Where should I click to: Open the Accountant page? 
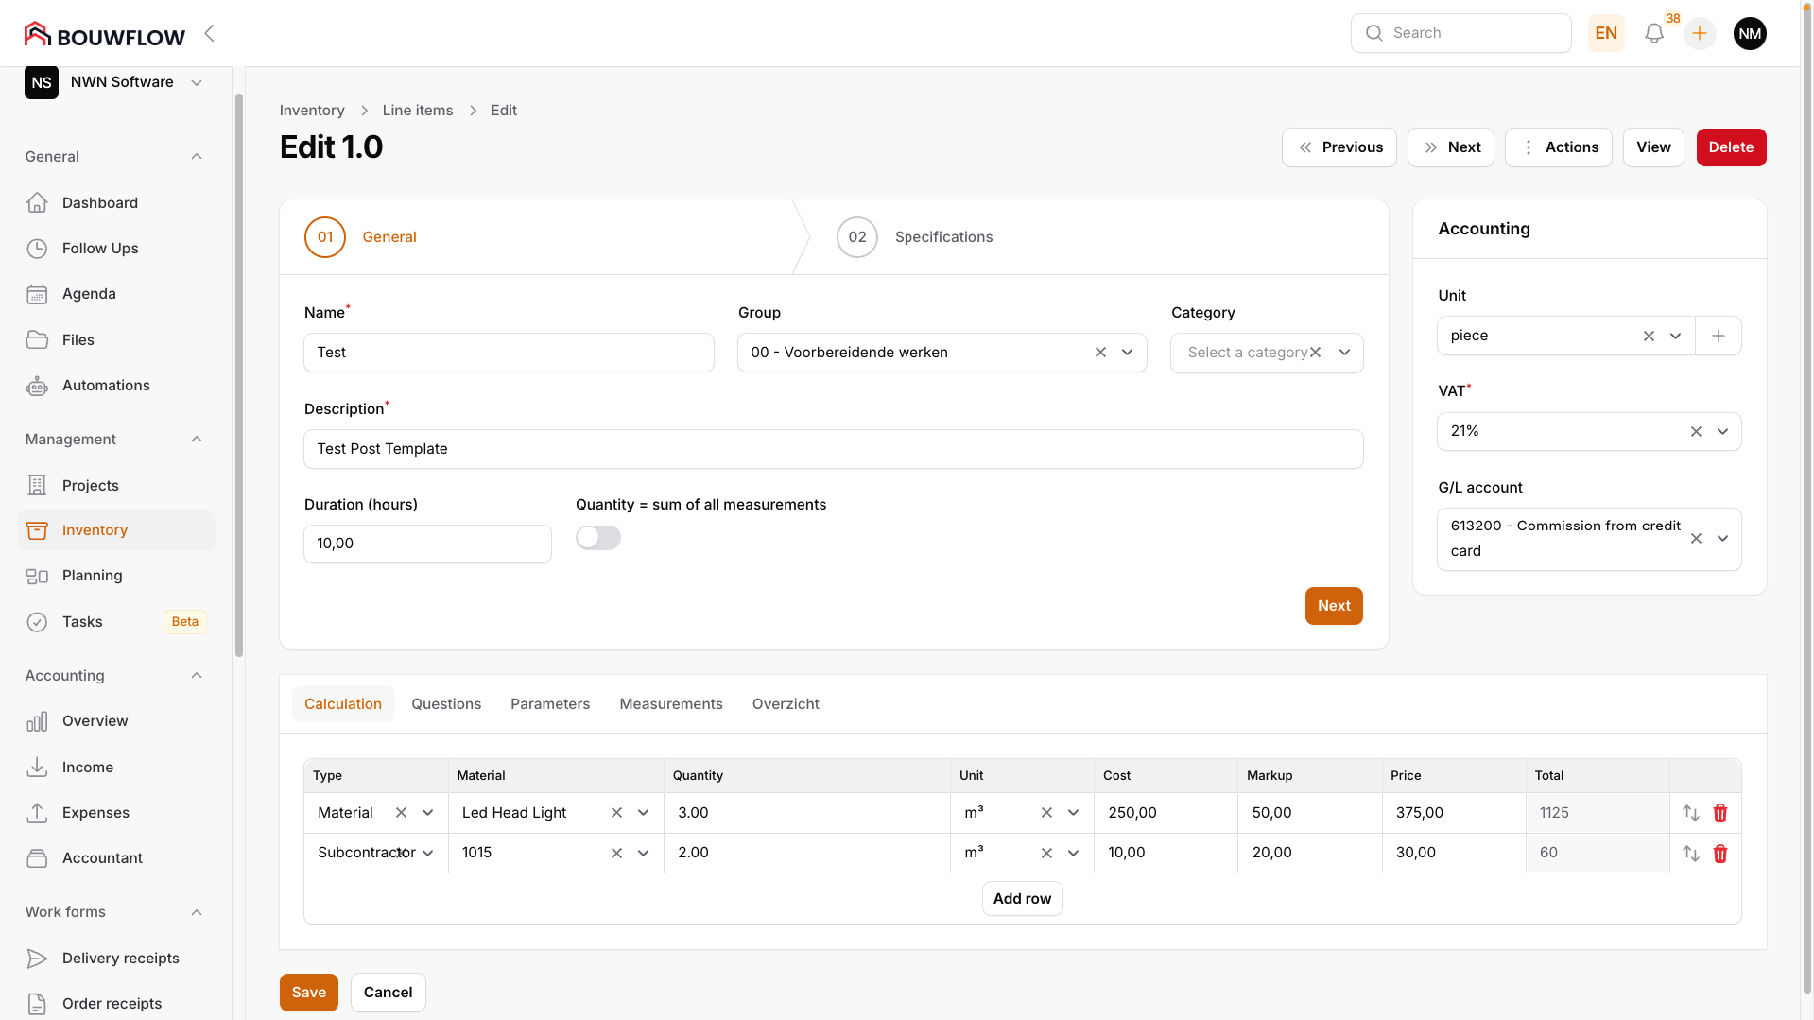pos(103,858)
